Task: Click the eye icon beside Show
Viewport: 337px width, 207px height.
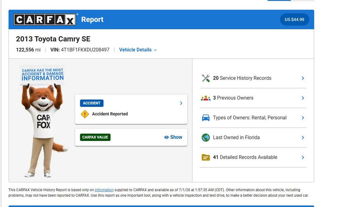Action: tap(166, 137)
